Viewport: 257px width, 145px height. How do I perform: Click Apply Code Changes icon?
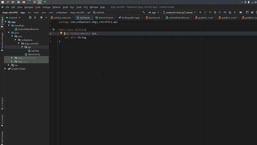point(210,12)
